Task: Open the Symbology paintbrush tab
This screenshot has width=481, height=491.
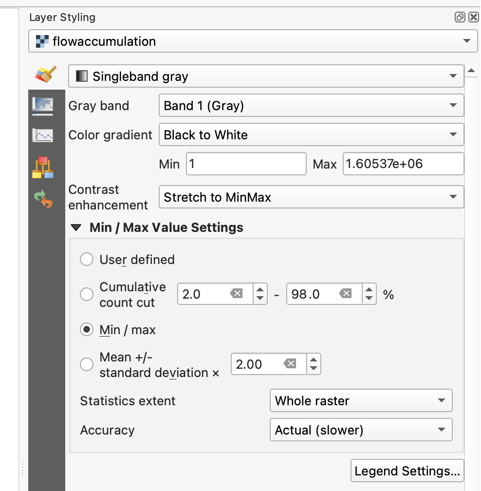Action: pos(46,75)
